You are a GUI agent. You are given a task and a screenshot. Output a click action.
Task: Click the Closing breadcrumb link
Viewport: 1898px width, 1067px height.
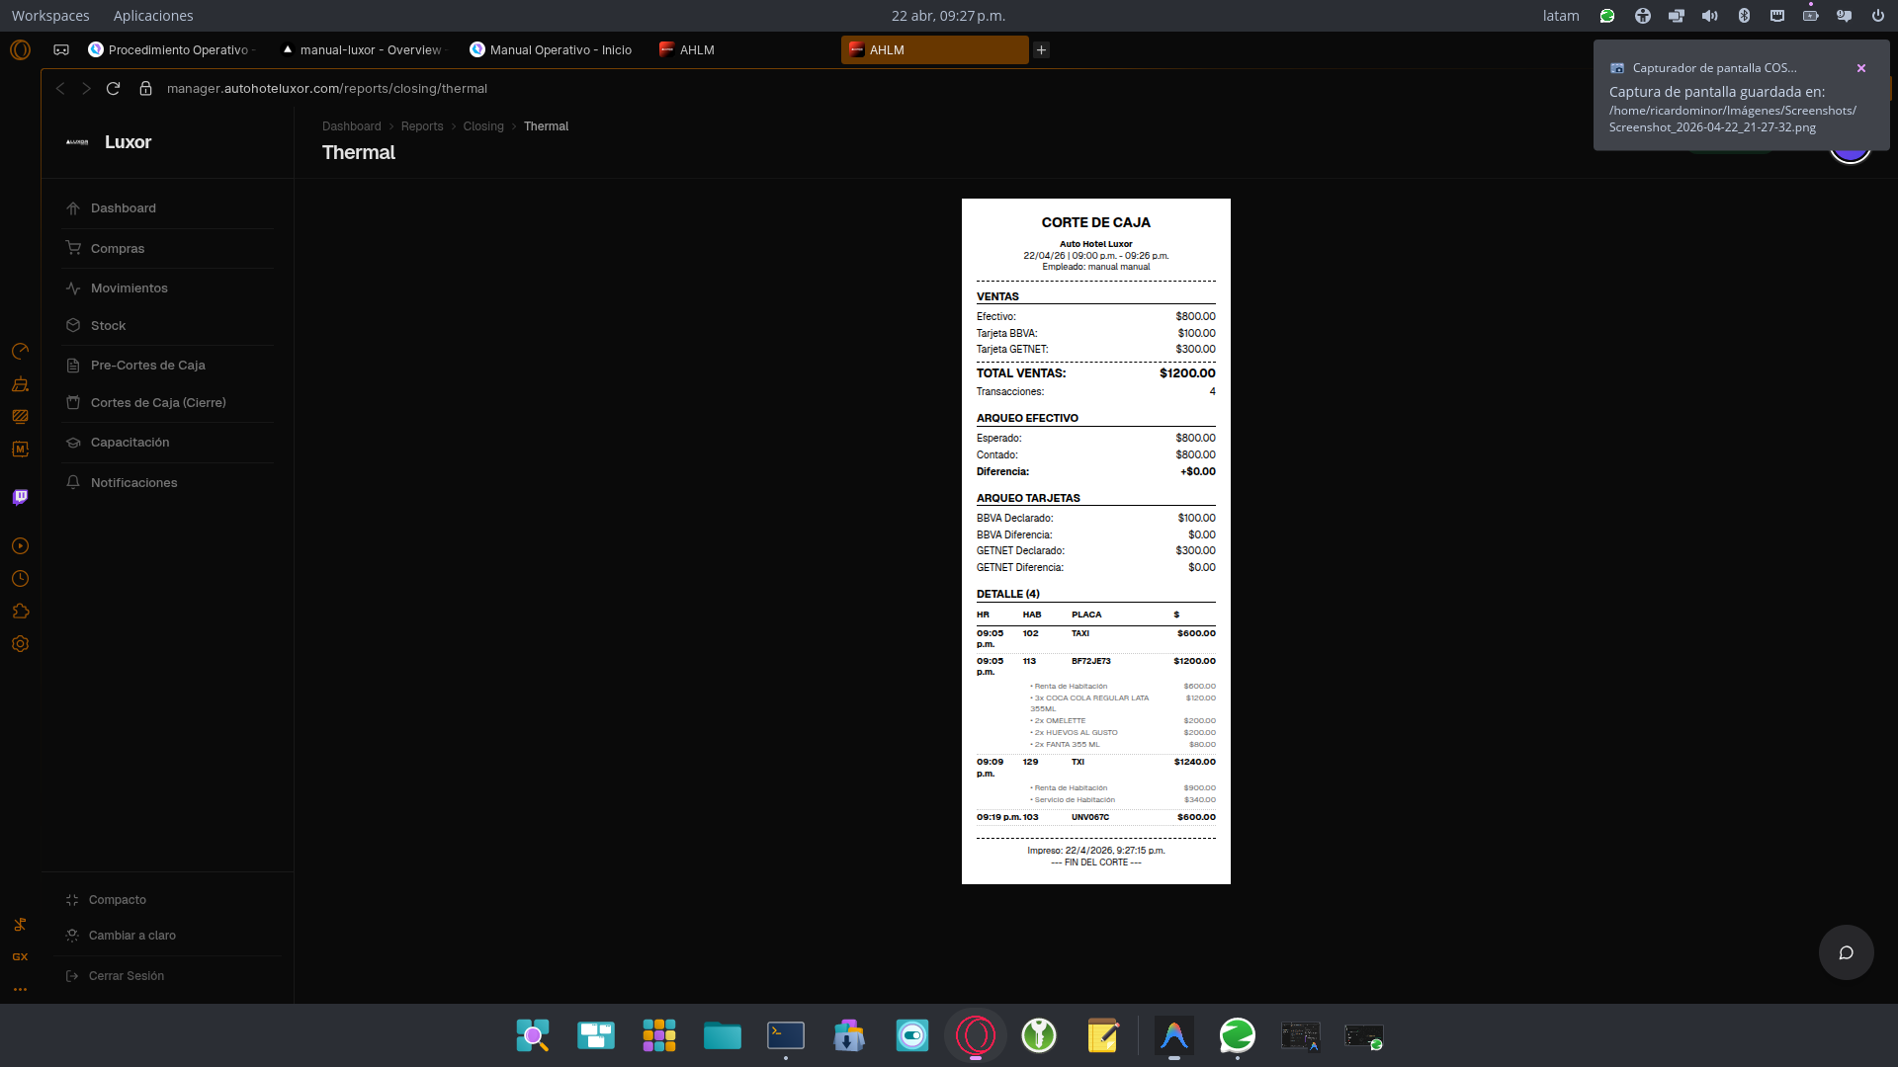[x=483, y=126]
